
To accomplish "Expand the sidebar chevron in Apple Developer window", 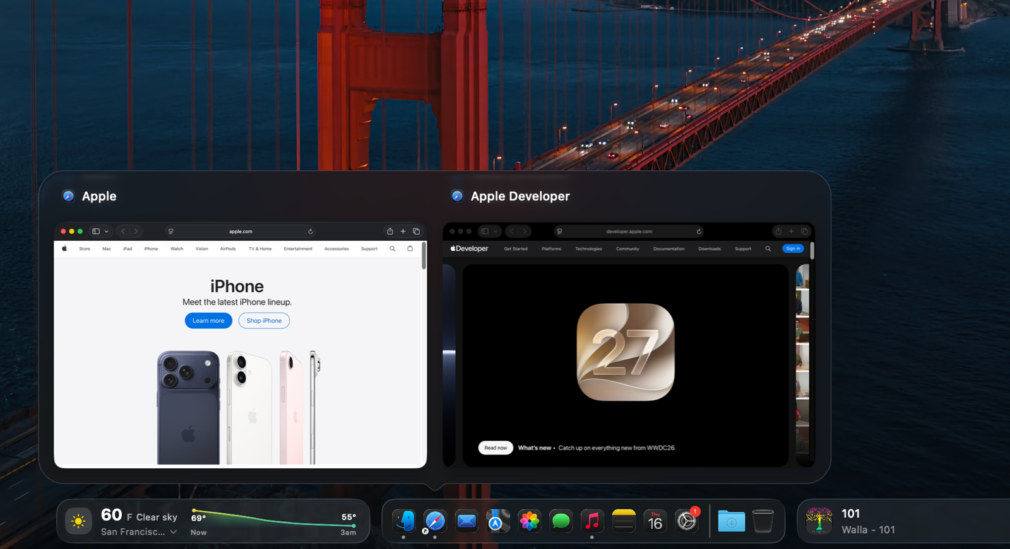I will point(496,231).
